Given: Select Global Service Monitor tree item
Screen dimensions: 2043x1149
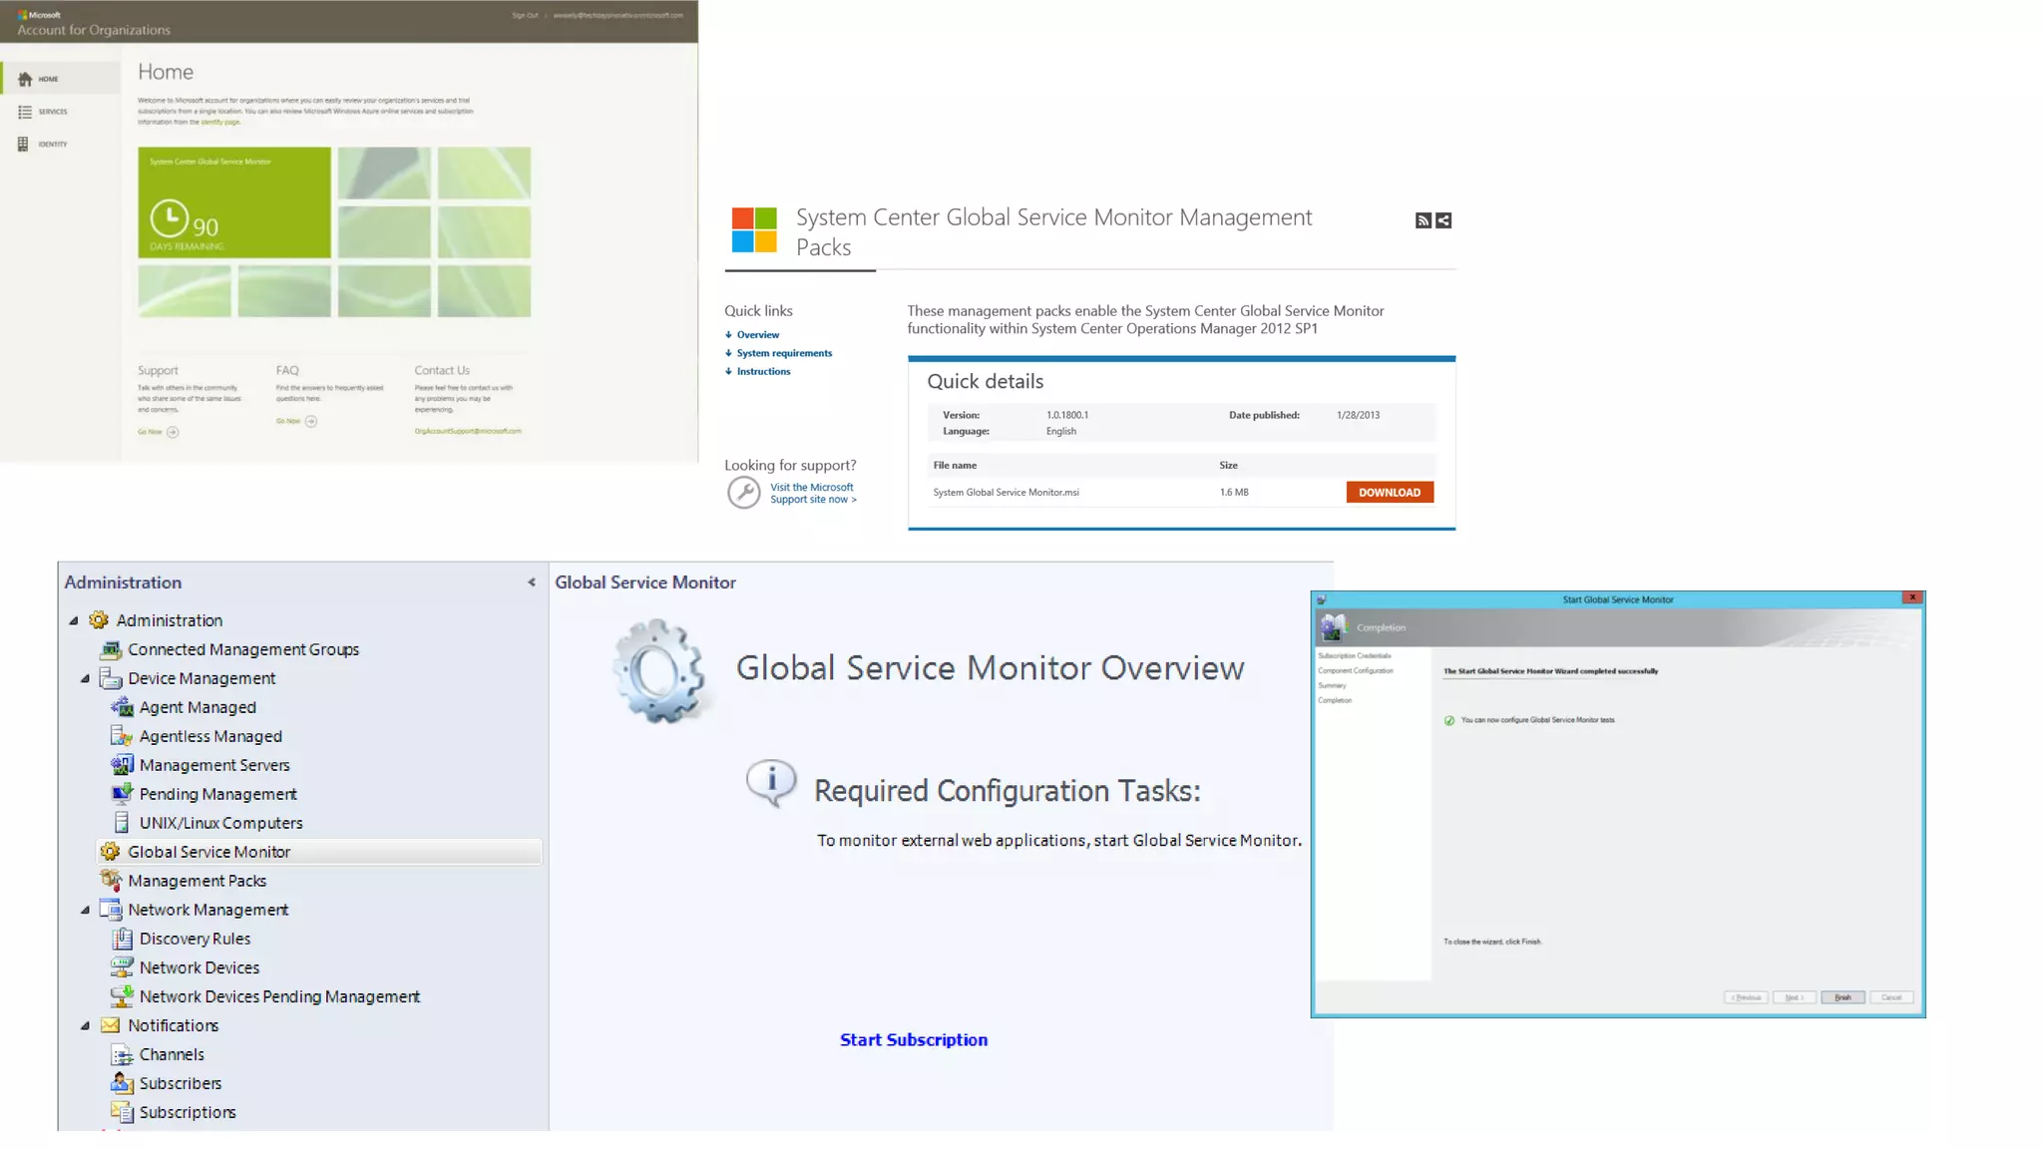Looking at the screenshot, I should click(x=208, y=852).
